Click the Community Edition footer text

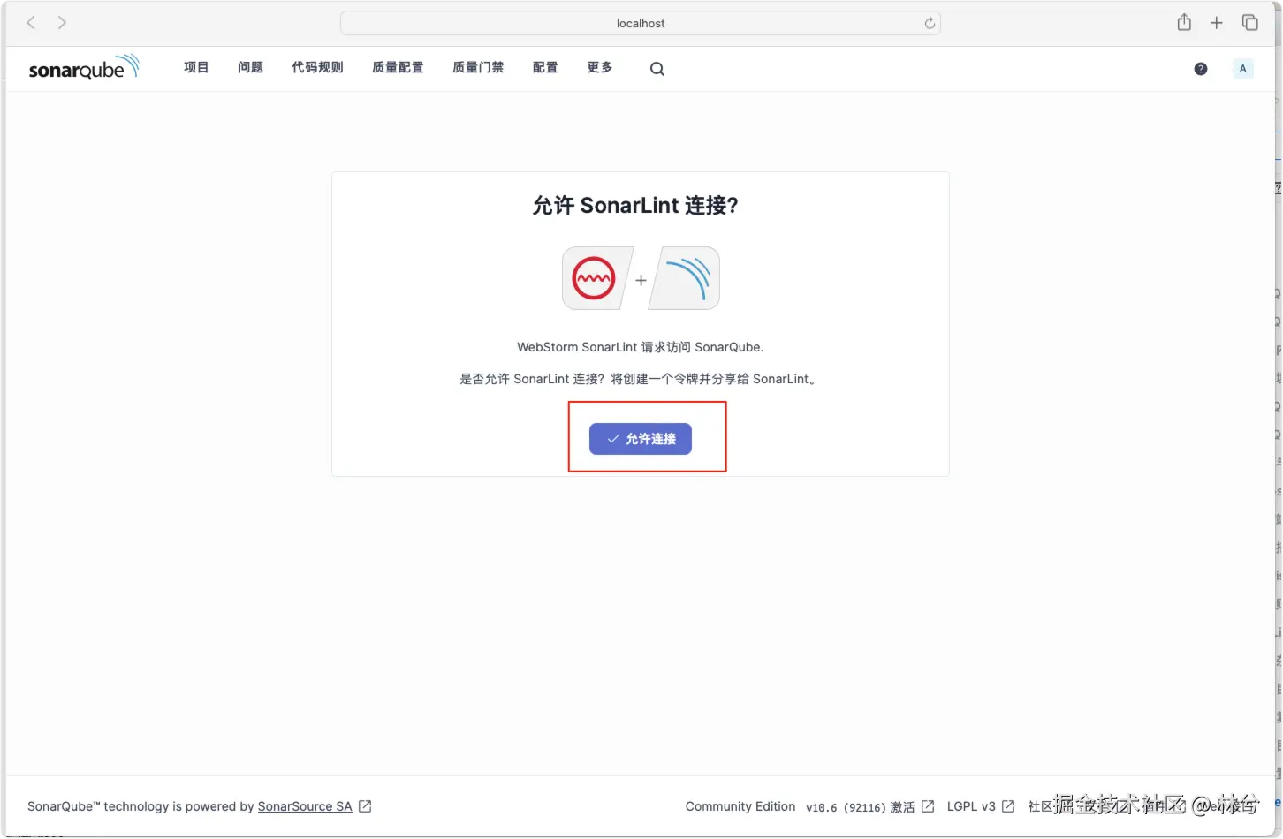(x=740, y=806)
